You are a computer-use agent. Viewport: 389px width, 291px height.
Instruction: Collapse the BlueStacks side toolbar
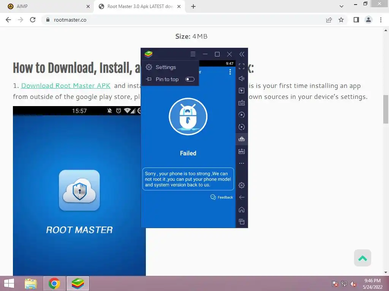point(242,54)
